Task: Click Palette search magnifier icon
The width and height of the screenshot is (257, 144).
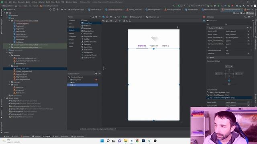Action: (x=93, y=17)
